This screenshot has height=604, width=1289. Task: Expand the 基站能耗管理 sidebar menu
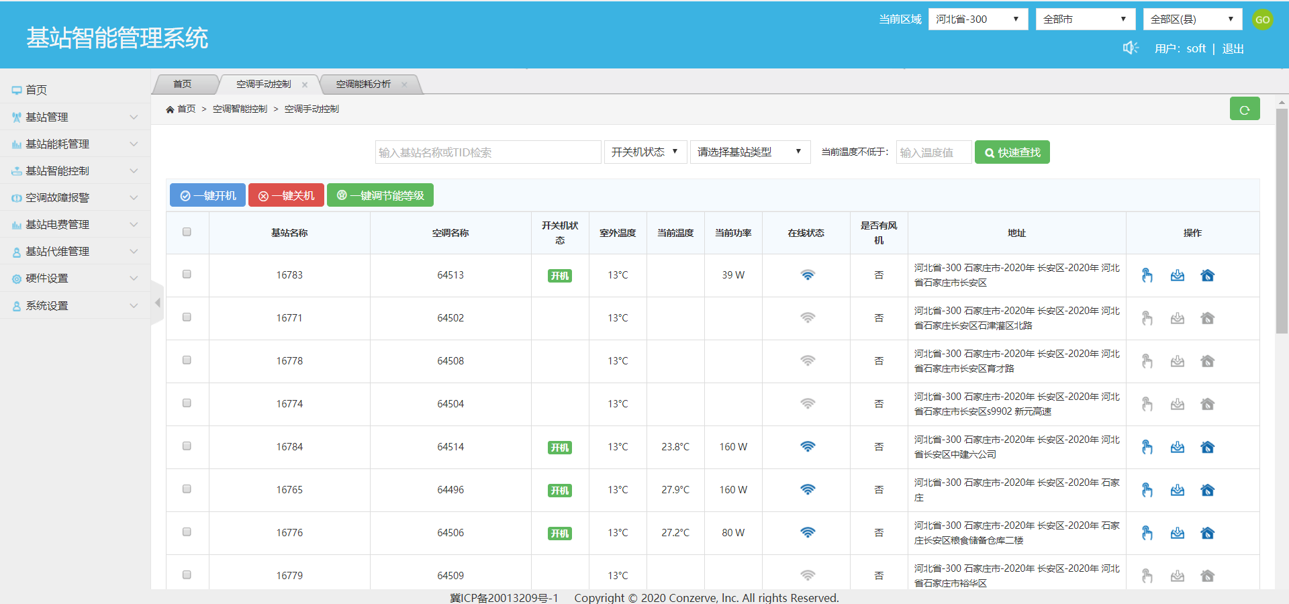coord(75,144)
